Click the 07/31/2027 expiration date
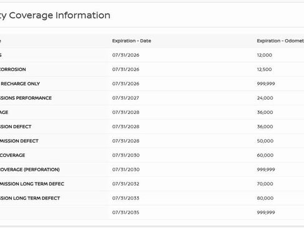Image resolution: width=304 pixels, height=228 pixels. point(126,98)
